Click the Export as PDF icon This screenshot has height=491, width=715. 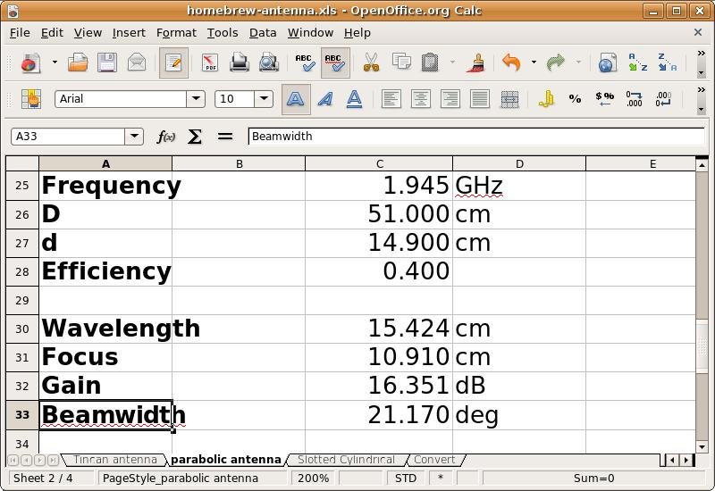coord(209,62)
